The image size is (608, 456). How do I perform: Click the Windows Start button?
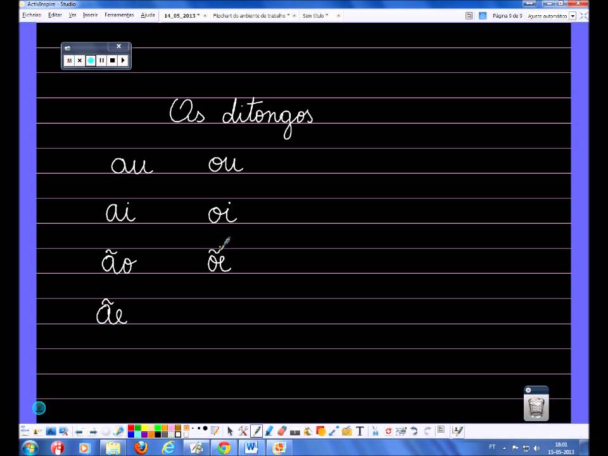[x=30, y=448]
